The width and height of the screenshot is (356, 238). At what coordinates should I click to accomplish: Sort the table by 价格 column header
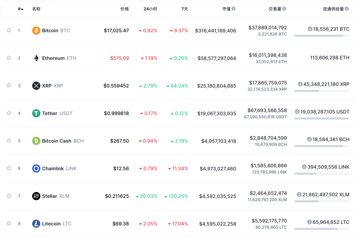125,9
